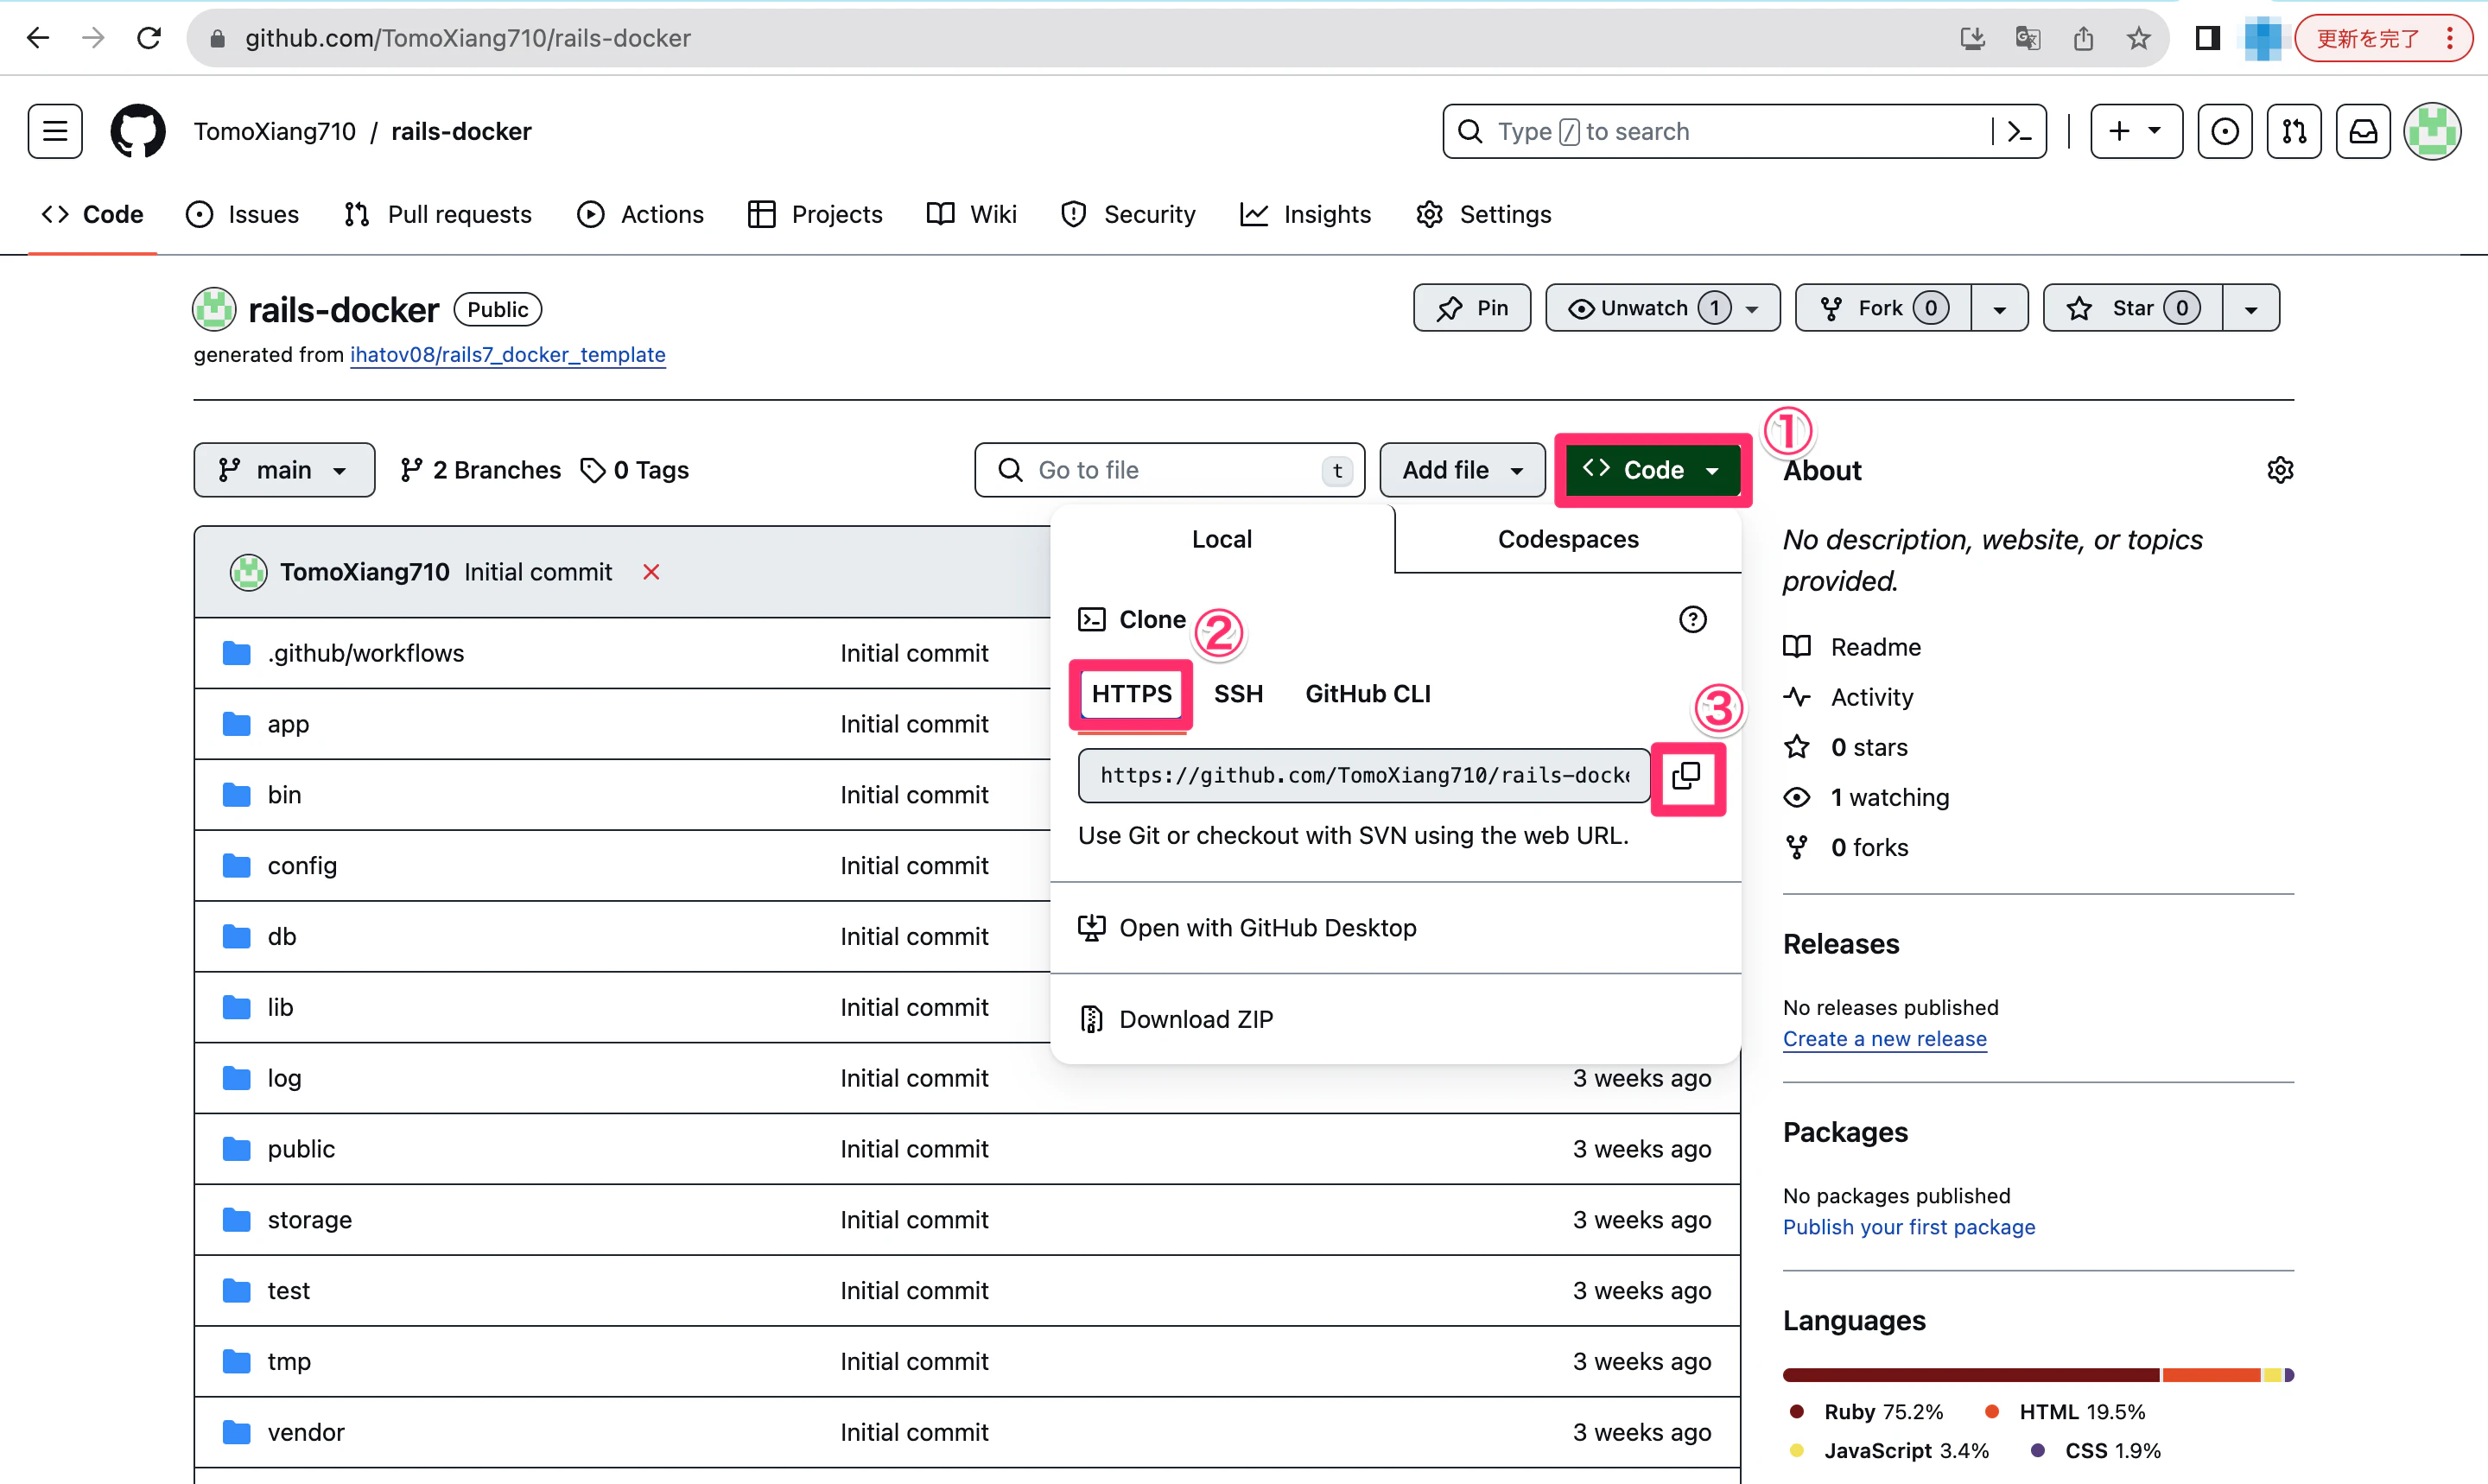Open the Fork options dropdown arrow
2488x1484 pixels.
[x=2000, y=308]
